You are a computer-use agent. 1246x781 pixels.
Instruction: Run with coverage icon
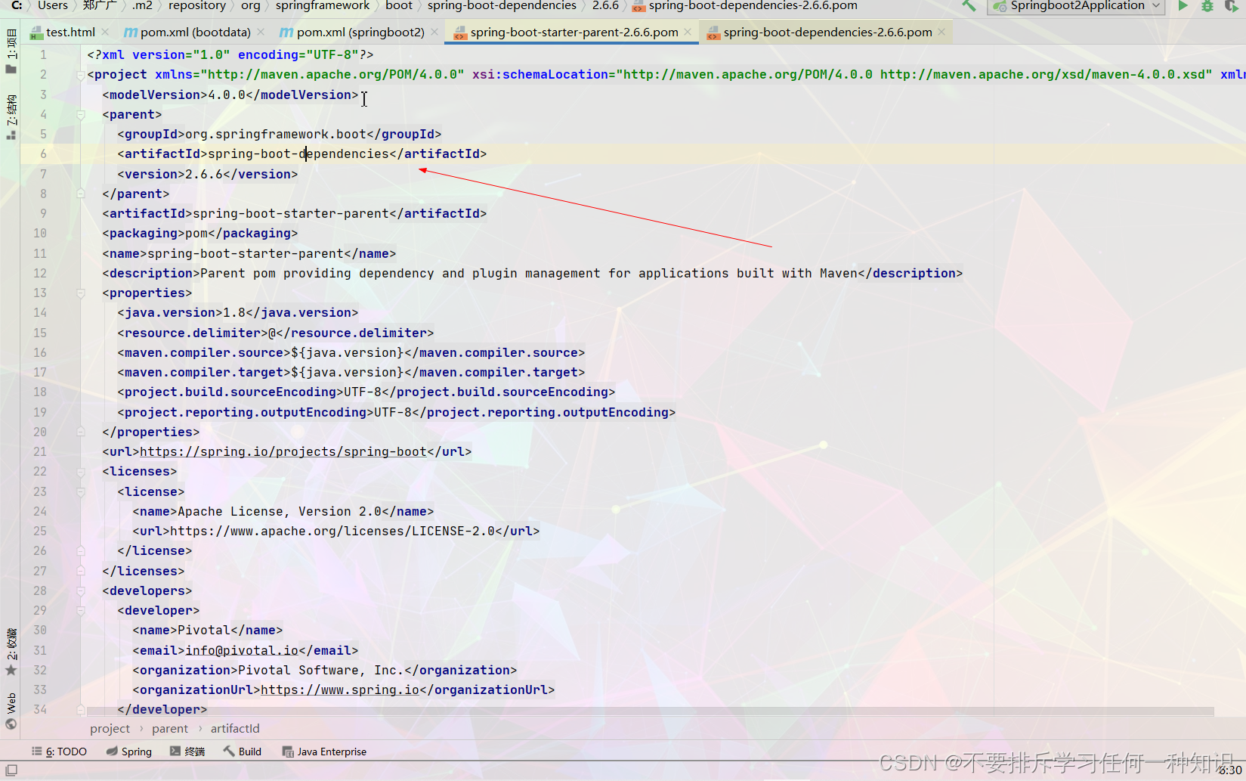pos(1231,6)
